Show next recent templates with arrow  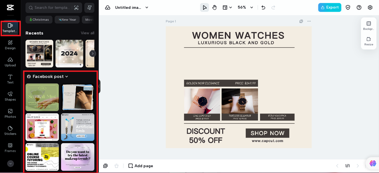pyautogui.click(x=93, y=53)
